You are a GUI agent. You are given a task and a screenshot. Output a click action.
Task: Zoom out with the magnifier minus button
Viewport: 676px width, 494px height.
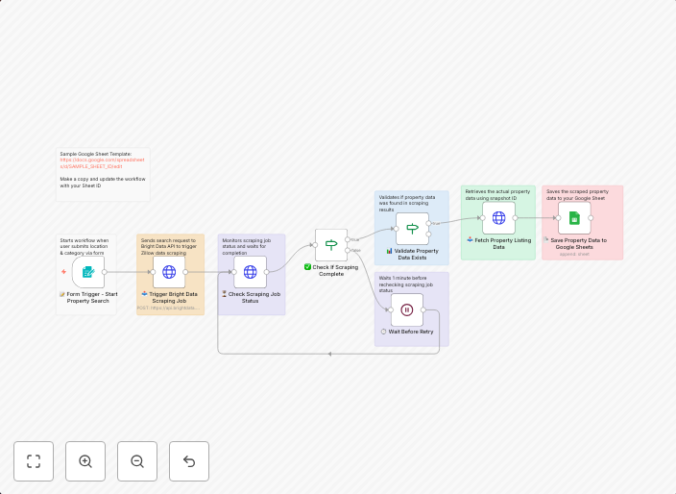pos(137,461)
